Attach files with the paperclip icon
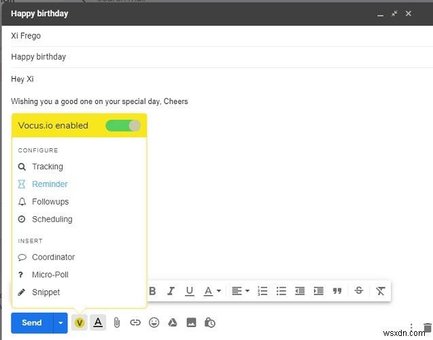 pos(117,322)
